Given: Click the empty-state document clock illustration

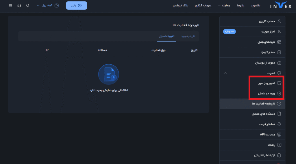Looking at the screenshot, I should (109, 74).
